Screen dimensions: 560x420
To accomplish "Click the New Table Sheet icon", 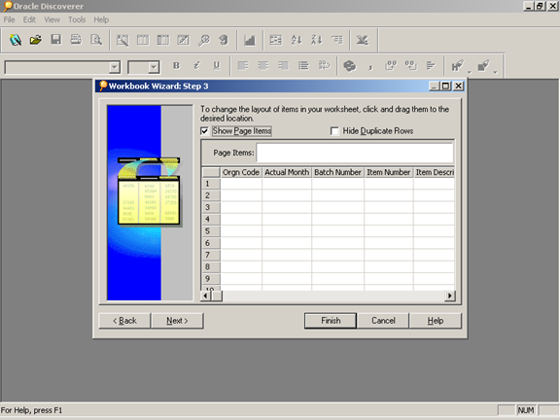I will coord(143,40).
